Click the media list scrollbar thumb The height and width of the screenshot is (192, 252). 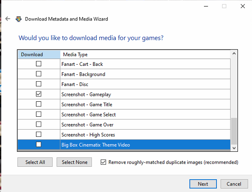pos(234,131)
